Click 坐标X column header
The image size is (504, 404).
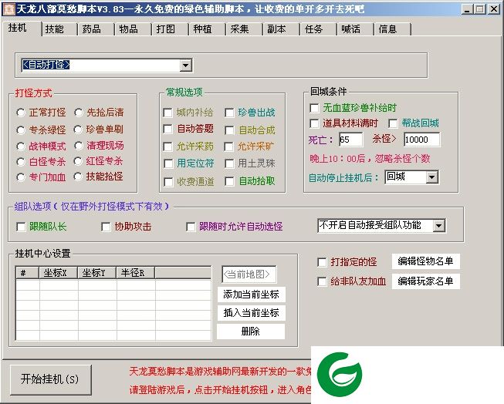click(58, 273)
